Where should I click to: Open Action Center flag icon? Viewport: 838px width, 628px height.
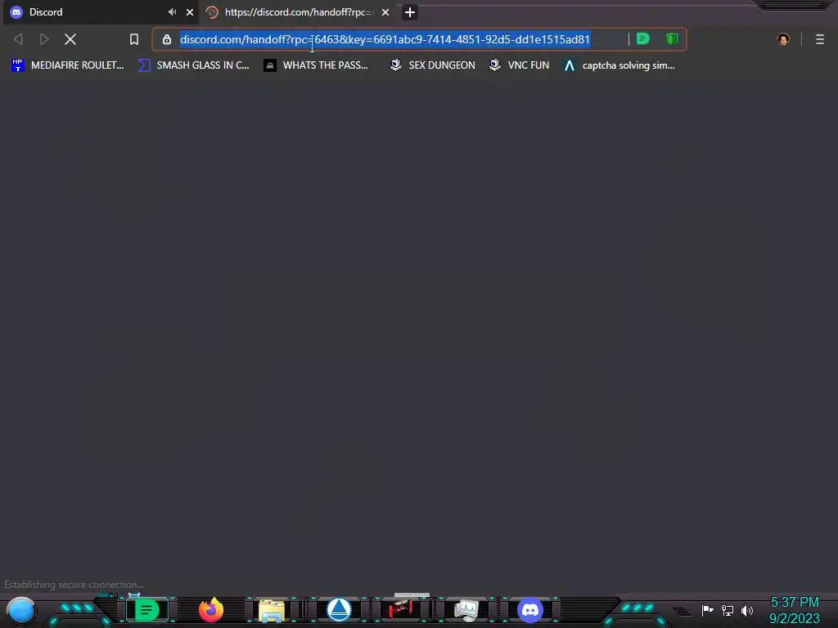pyautogui.click(x=707, y=610)
